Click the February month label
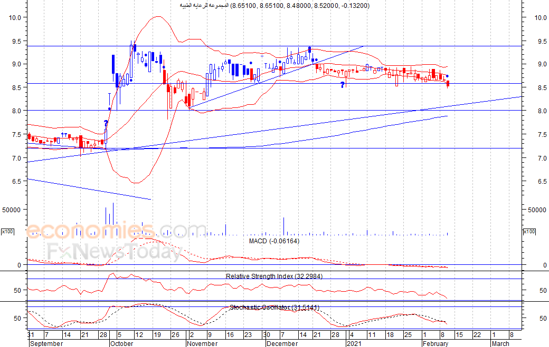 tap(435, 343)
